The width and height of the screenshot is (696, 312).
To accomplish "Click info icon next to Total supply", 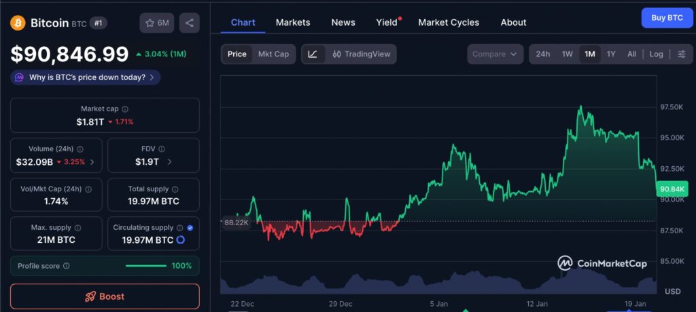I will click(175, 189).
